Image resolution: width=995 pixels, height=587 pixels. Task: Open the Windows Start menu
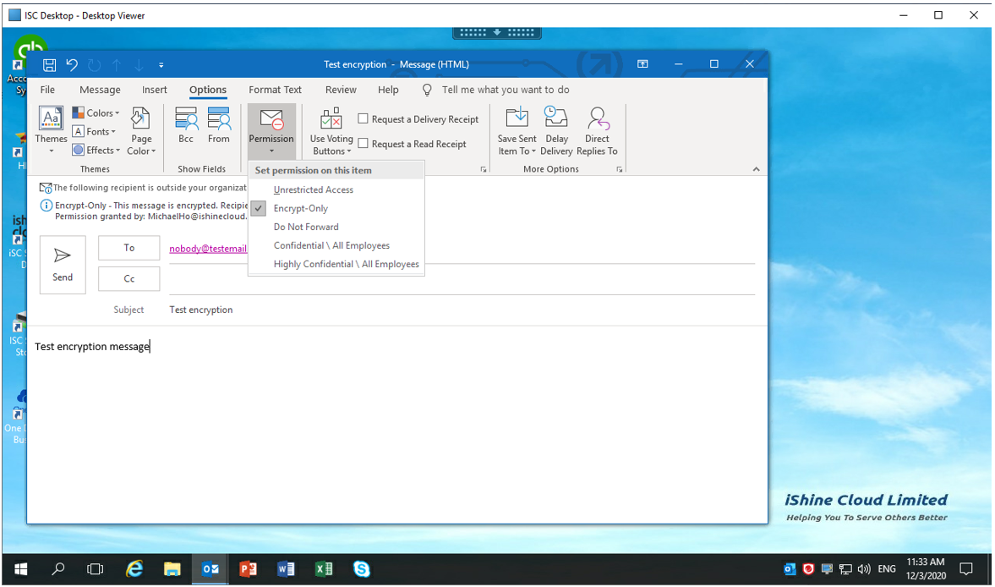coord(20,569)
